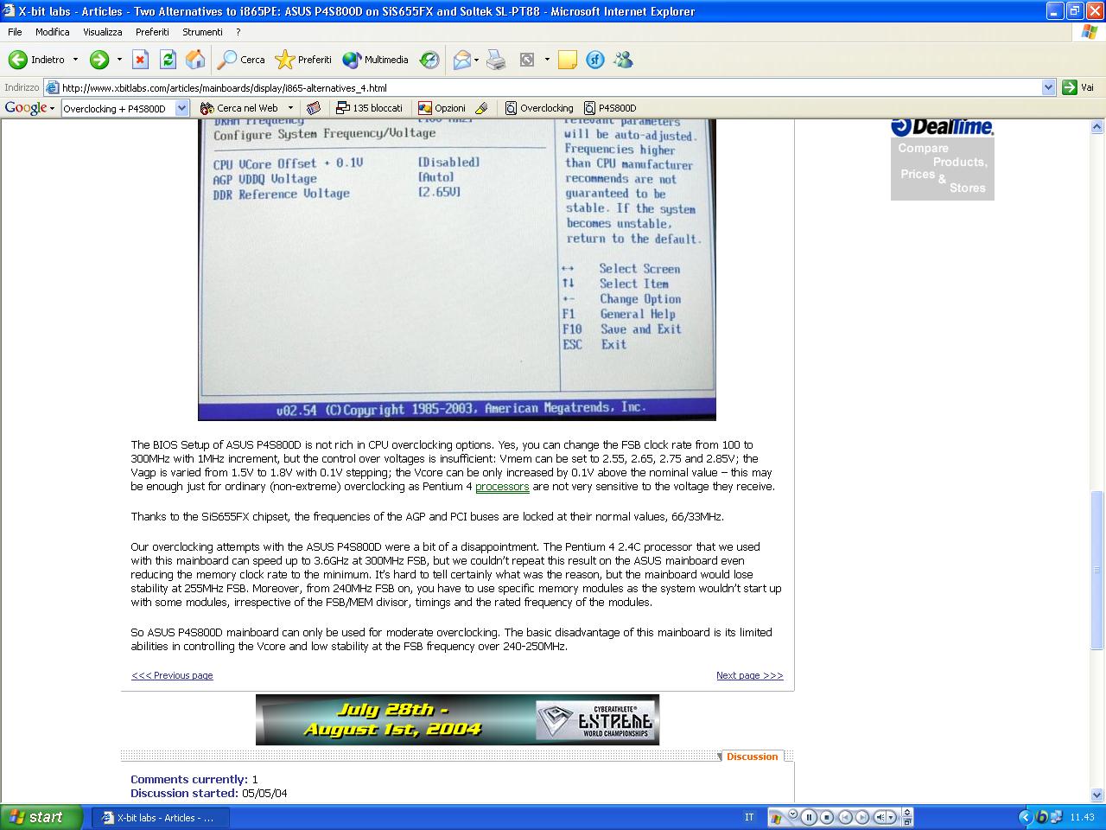1106x830 pixels.
Task: Skip to next track in taskbar player
Action: (x=862, y=817)
